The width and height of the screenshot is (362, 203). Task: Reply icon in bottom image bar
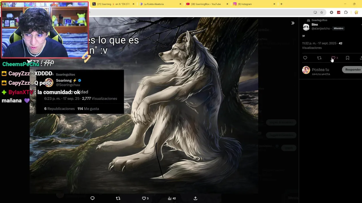(x=92, y=198)
